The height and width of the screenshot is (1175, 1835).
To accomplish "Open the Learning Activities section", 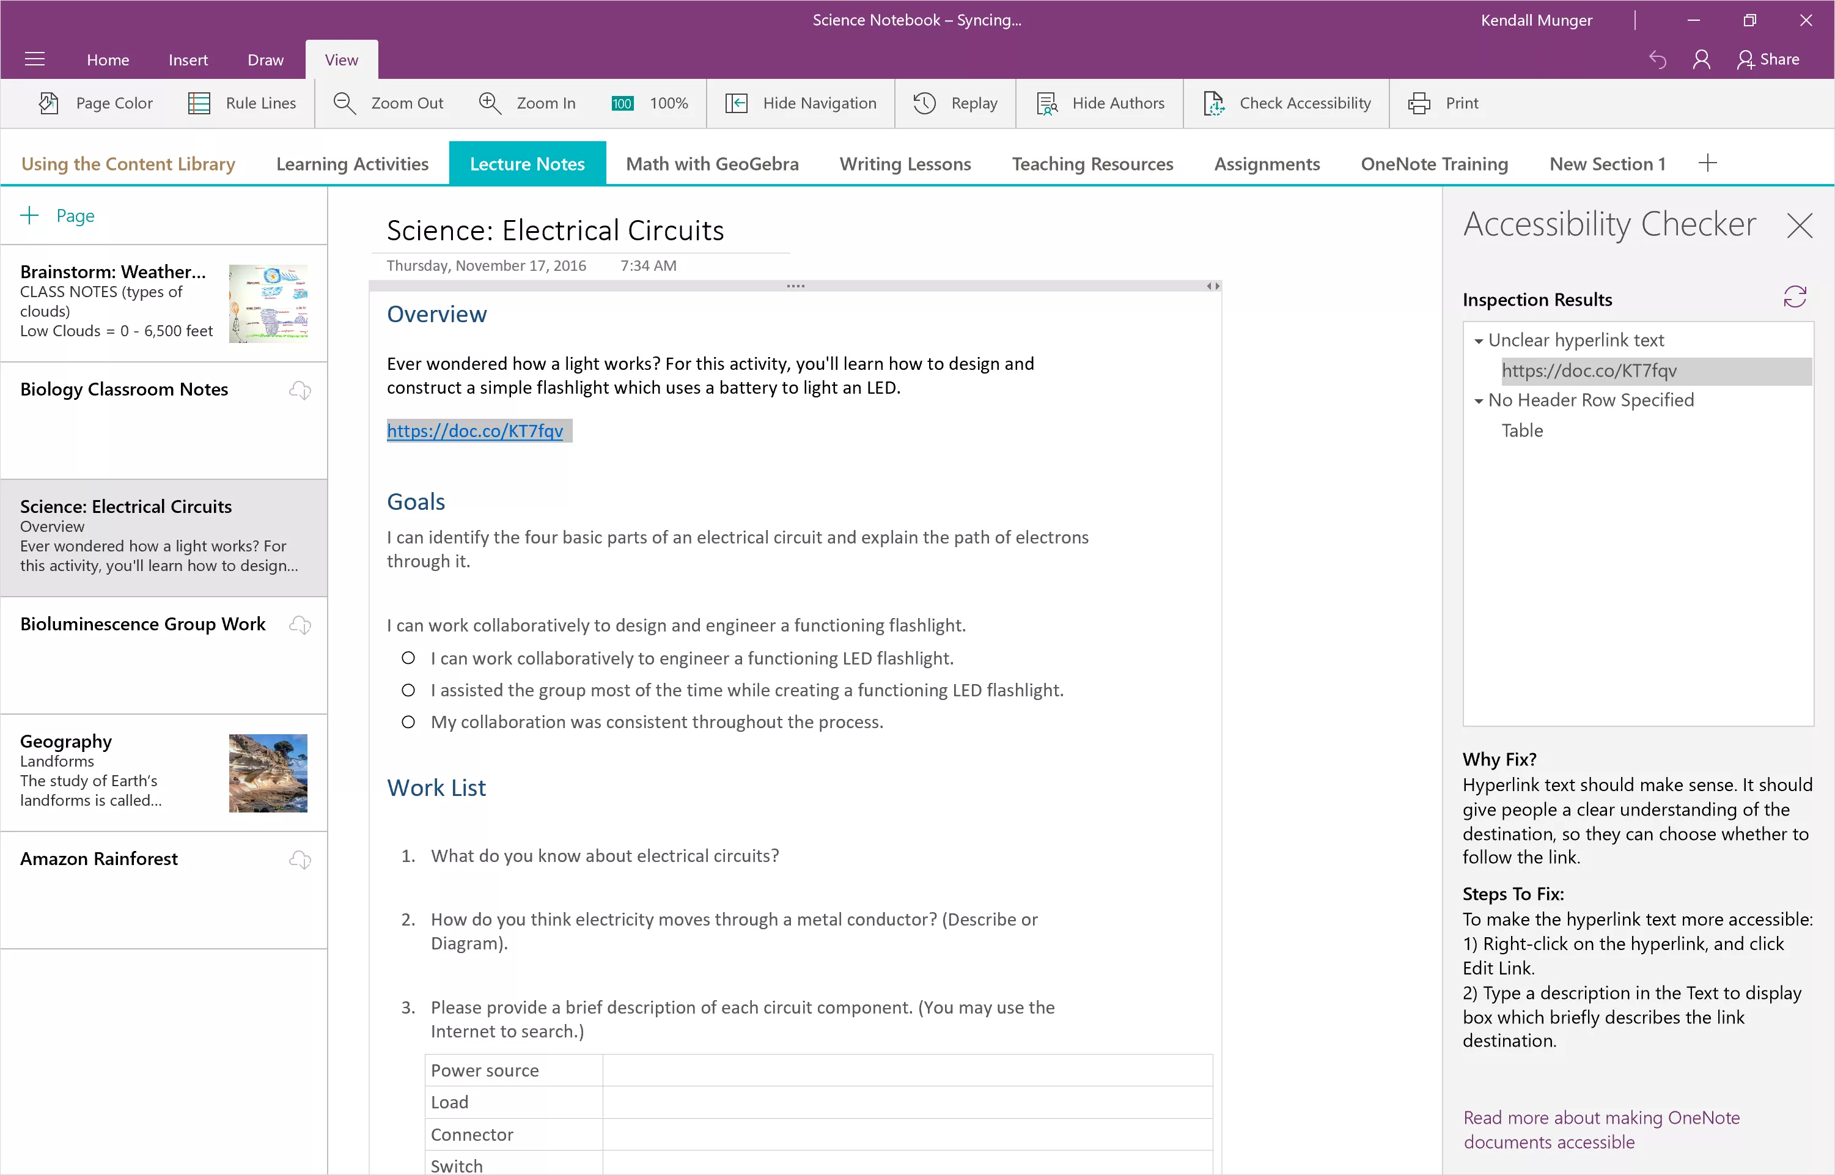I will 352,163.
